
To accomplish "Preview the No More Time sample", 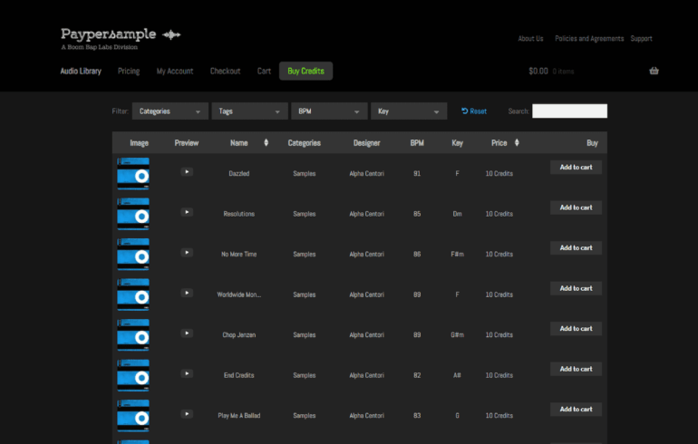I will 186,253.
